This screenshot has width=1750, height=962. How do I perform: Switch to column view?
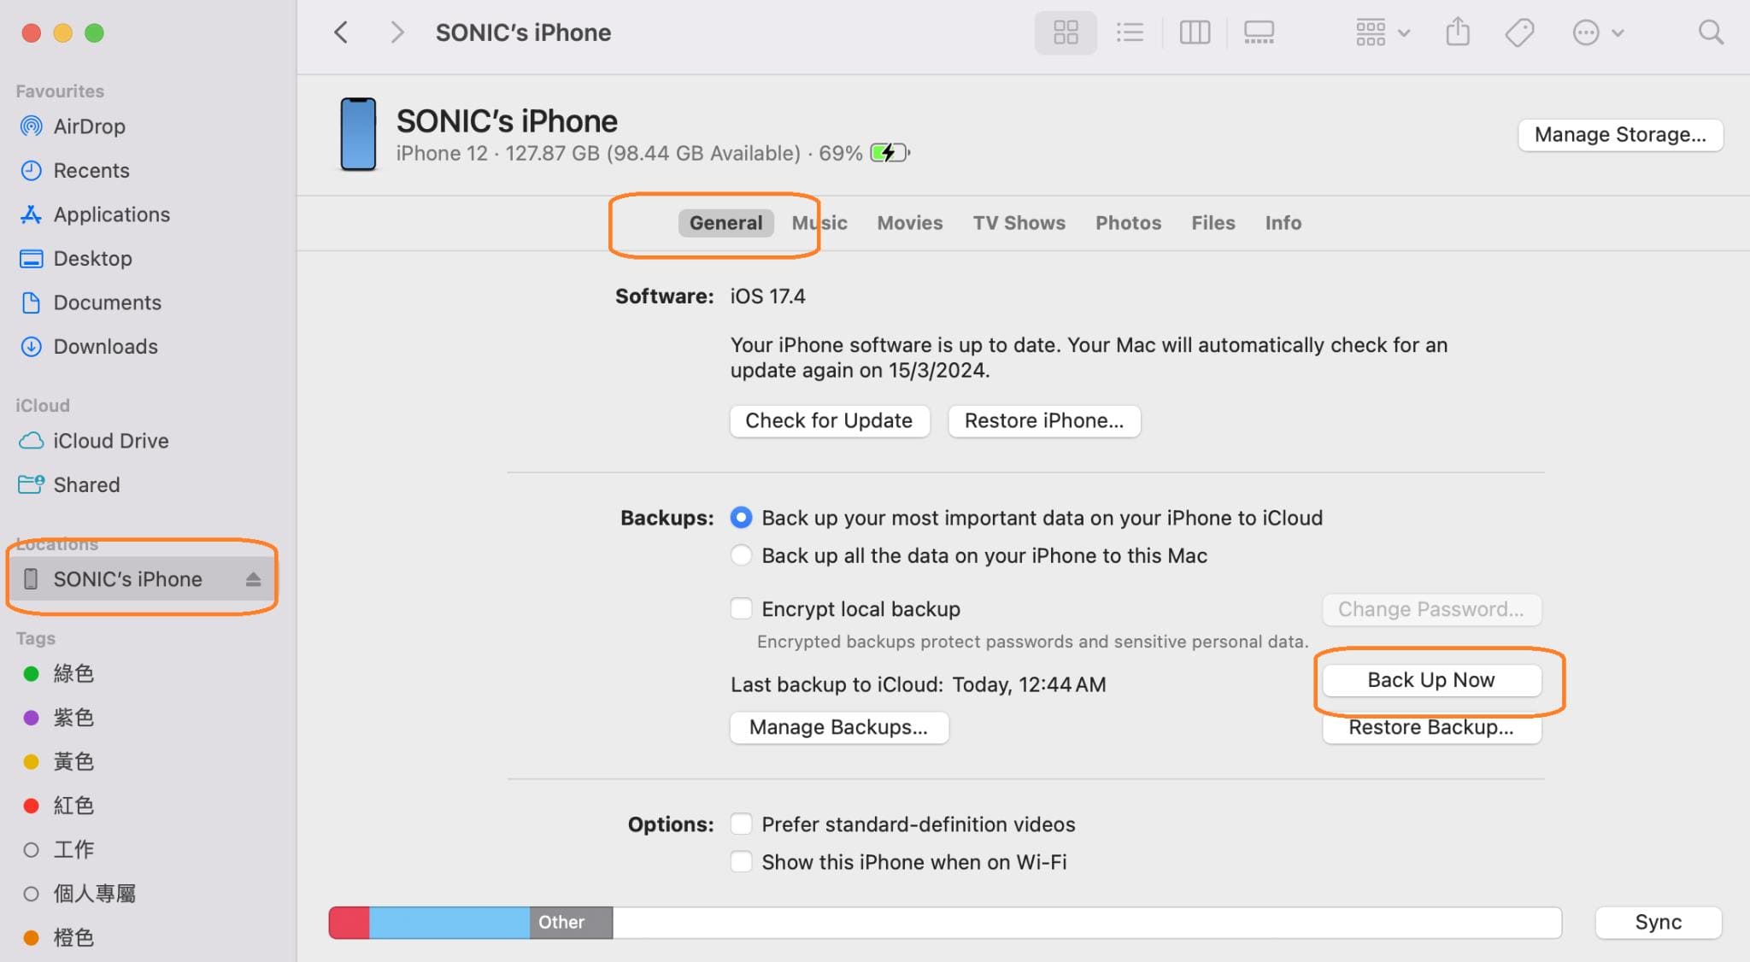tap(1195, 32)
